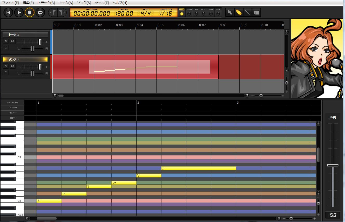Screen dimensions: 345x222
Task: Click the KEY row header on the left
Action: pyautogui.click(x=12, y=118)
